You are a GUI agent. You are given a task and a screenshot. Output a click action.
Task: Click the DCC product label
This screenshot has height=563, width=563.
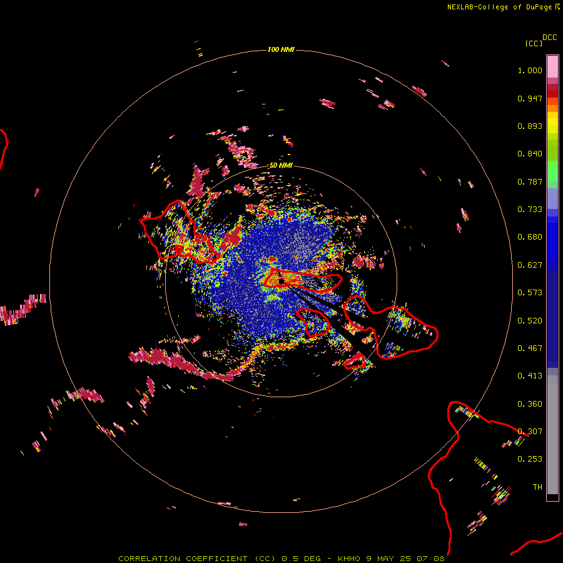coord(549,38)
